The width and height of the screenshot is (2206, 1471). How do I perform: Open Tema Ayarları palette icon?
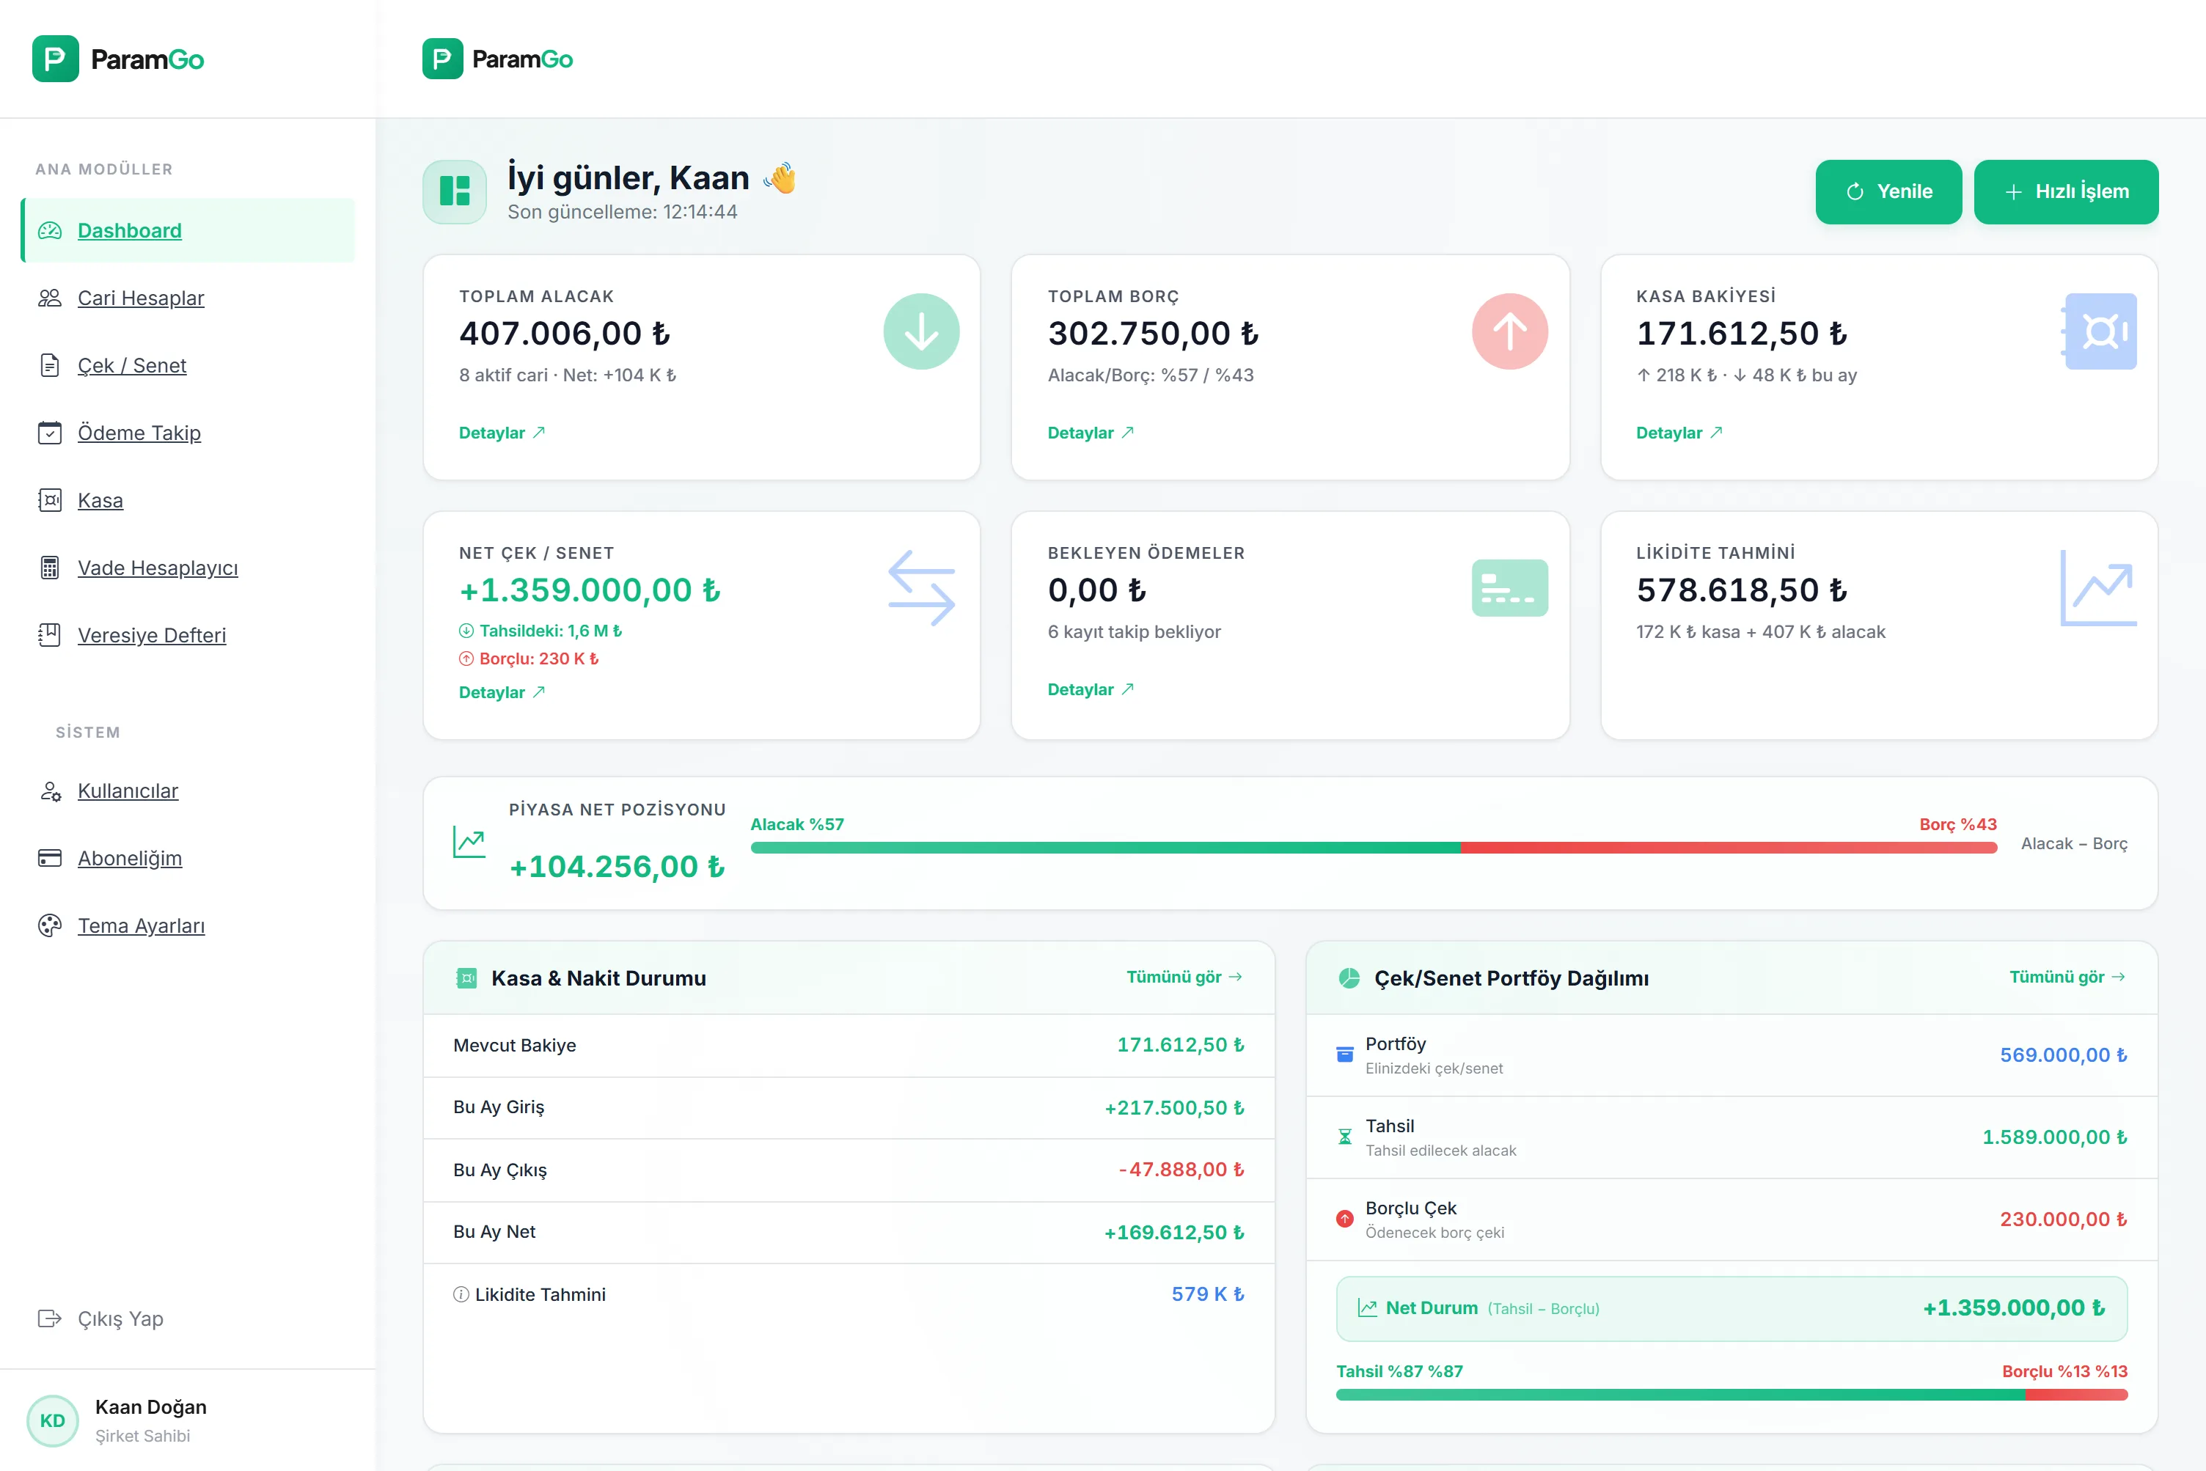coord(50,926)
